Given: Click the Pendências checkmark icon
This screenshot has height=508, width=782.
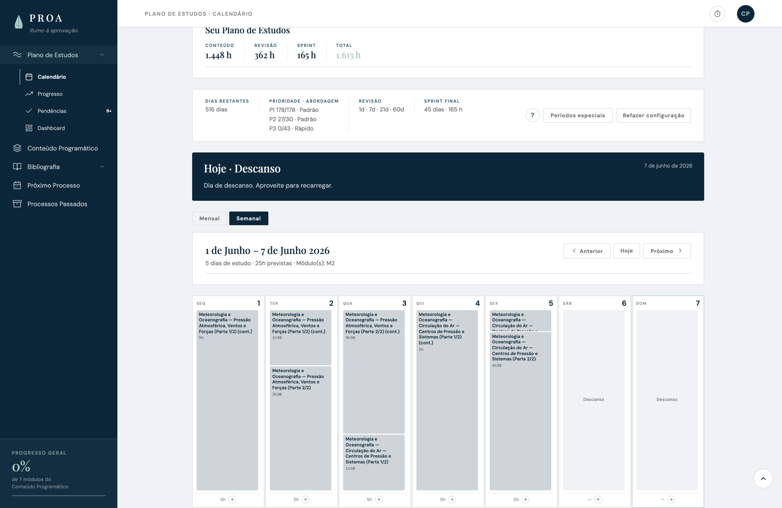Looking at the screenshot, I should click(29, 111).
